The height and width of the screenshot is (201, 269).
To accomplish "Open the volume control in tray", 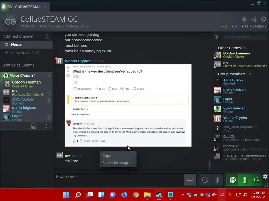I will pos(245,195).
